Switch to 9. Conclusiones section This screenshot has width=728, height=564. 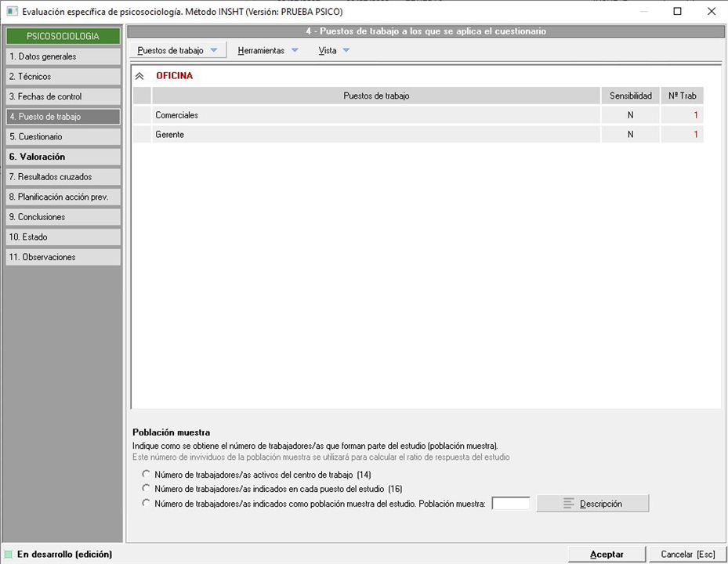pos(63,217)
